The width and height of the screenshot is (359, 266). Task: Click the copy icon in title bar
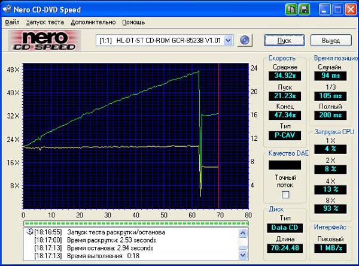291,8
